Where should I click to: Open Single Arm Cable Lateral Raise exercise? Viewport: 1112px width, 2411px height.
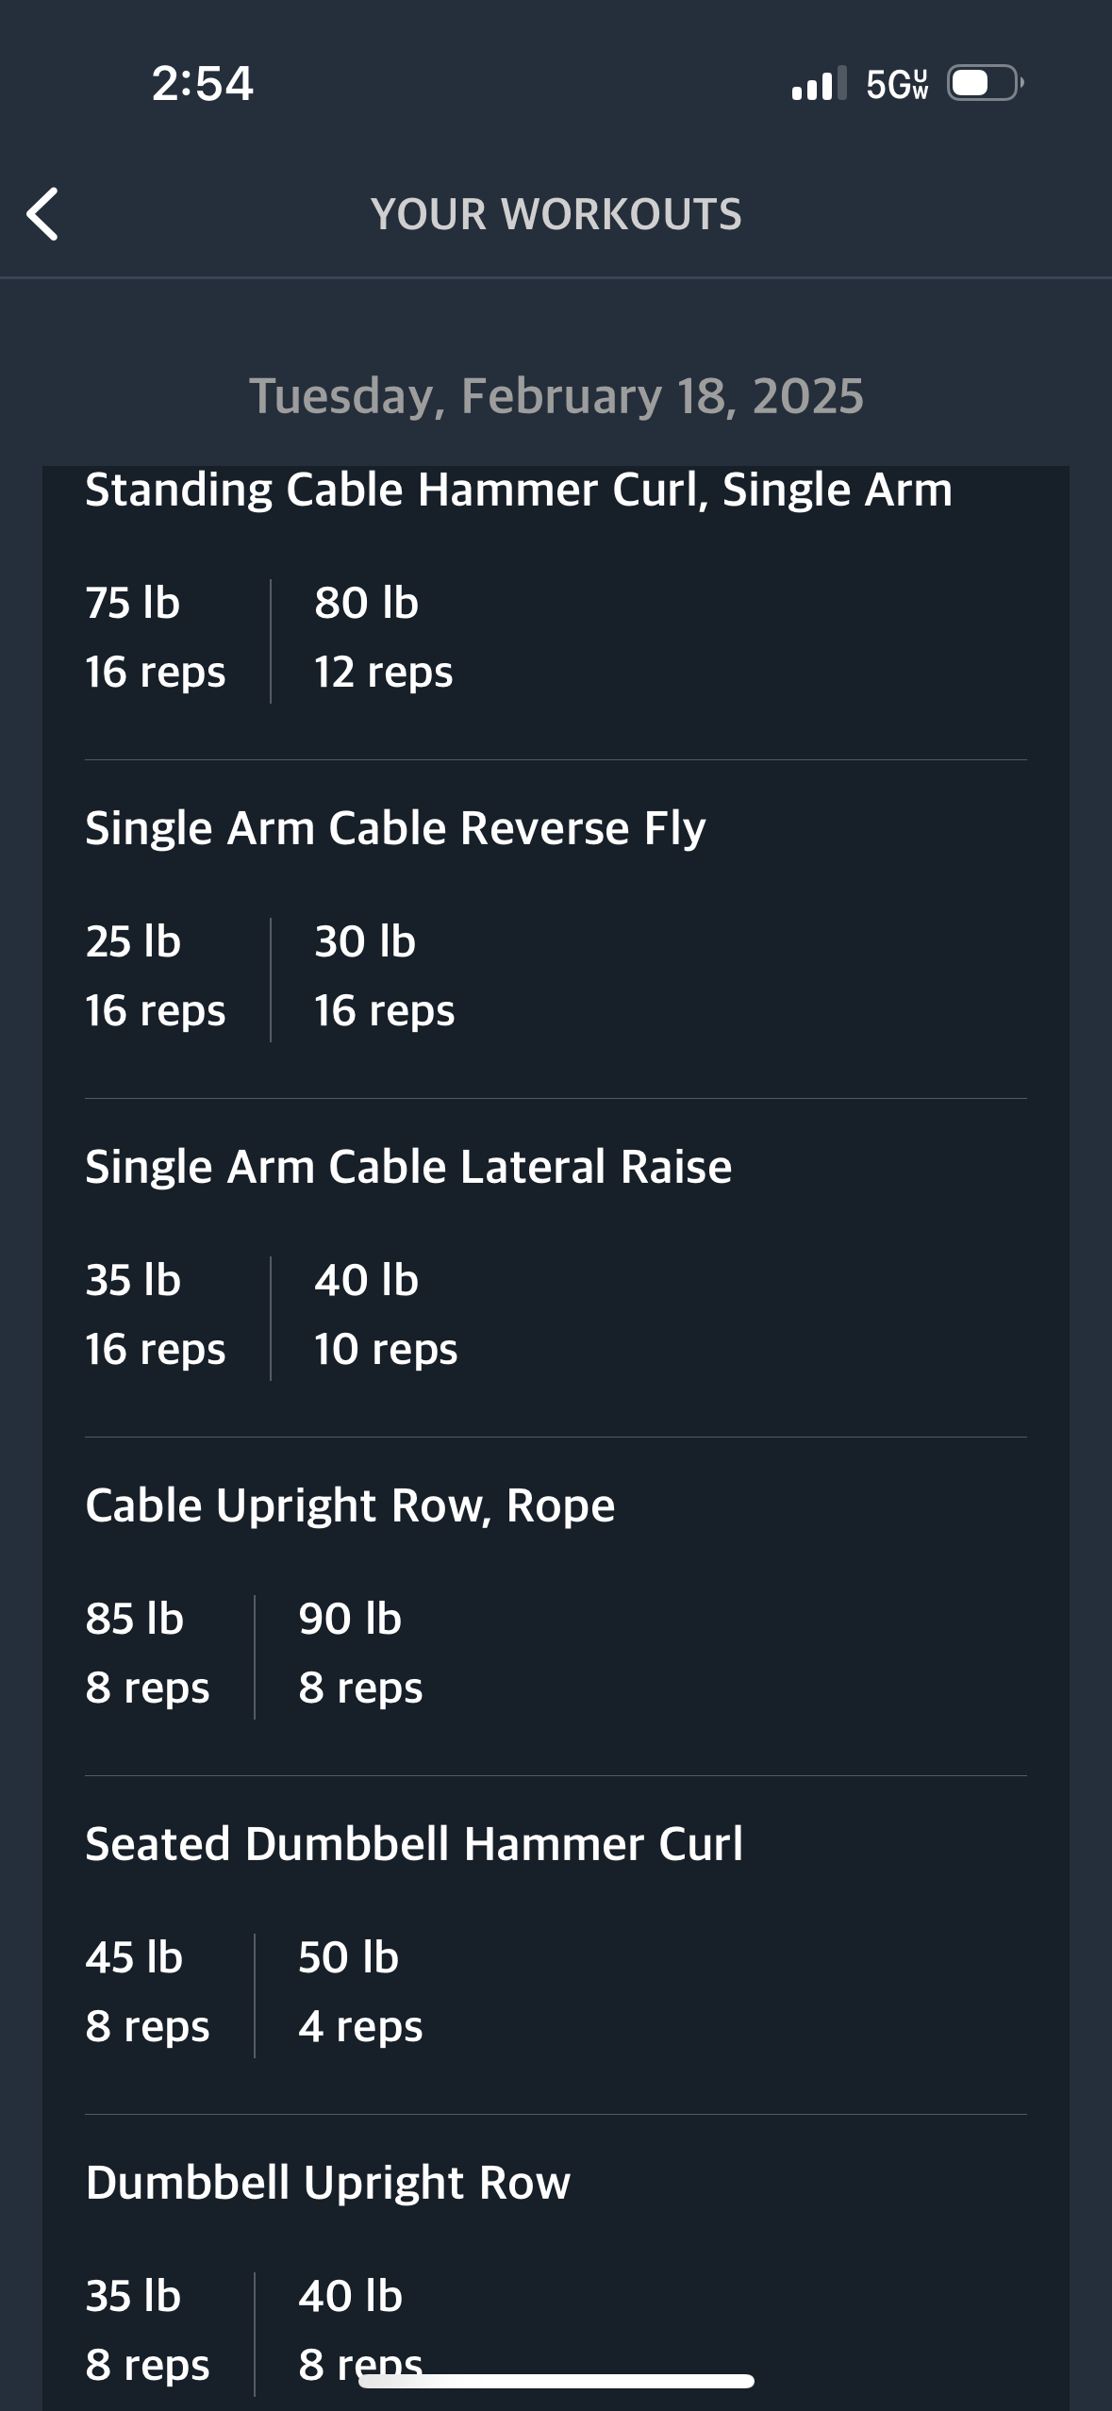[408, 1167]
